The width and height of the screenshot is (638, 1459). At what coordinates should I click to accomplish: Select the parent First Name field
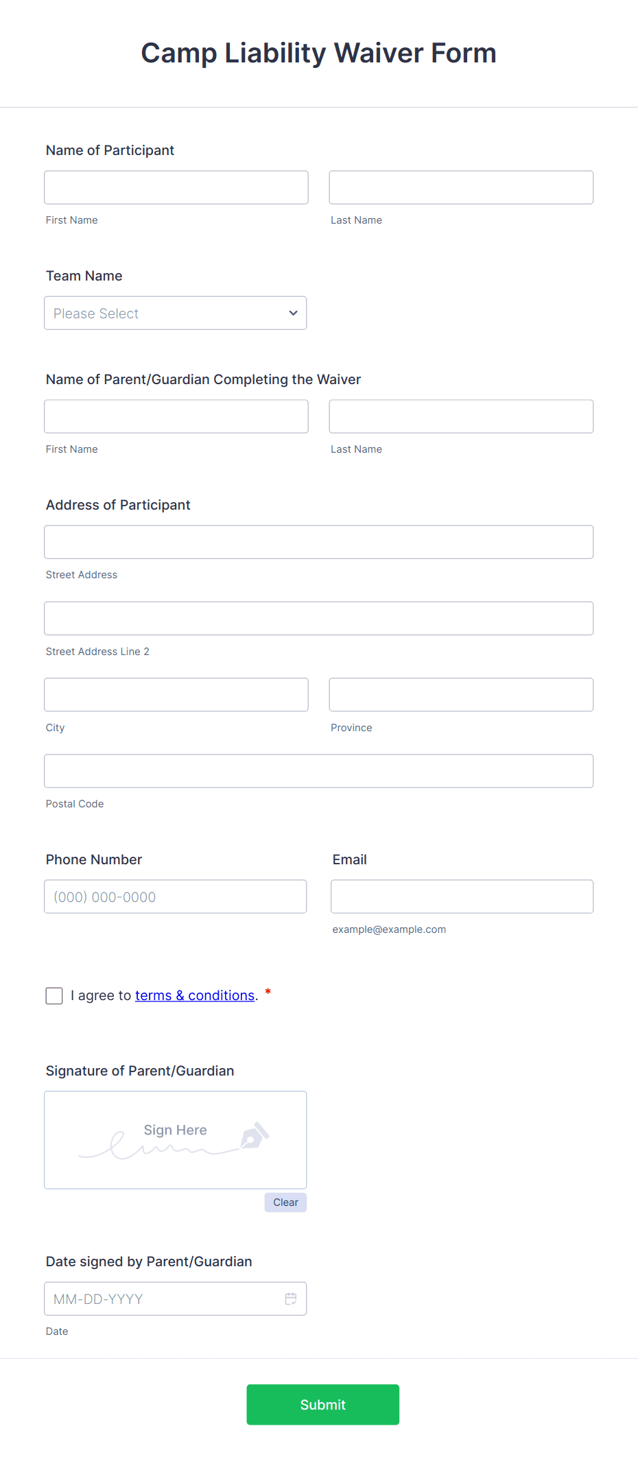[x=176, y=416]
